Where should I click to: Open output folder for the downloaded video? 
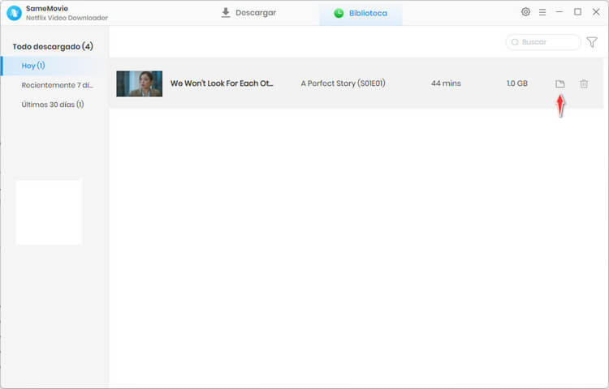coord(559,83)
